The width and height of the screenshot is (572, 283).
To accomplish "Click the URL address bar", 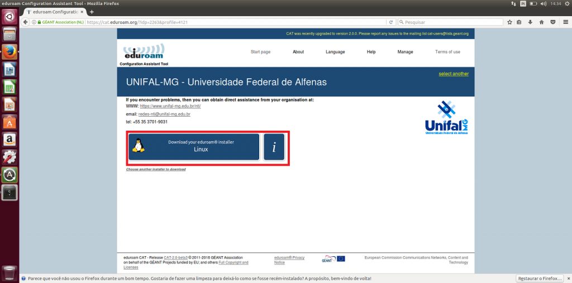I will (237, 22).
